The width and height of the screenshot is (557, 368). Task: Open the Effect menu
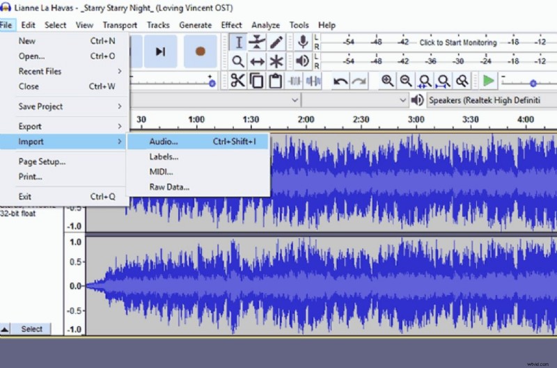coord(231,25)
